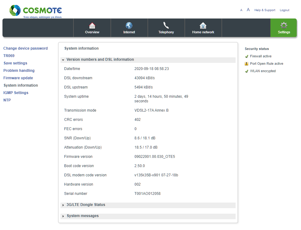
Task: Click the Logout link
Action: coord(284,10)
